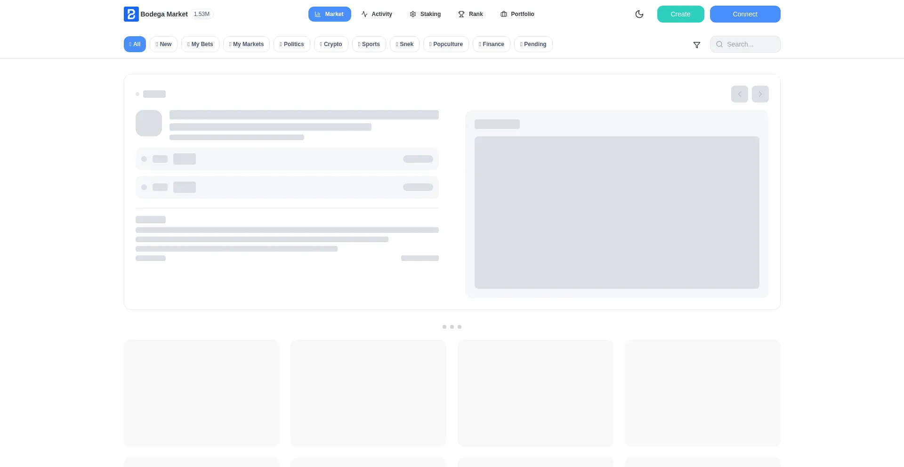Select the Market nav tab
Viewport: 904px width, 467px height.
pos(330,14)
